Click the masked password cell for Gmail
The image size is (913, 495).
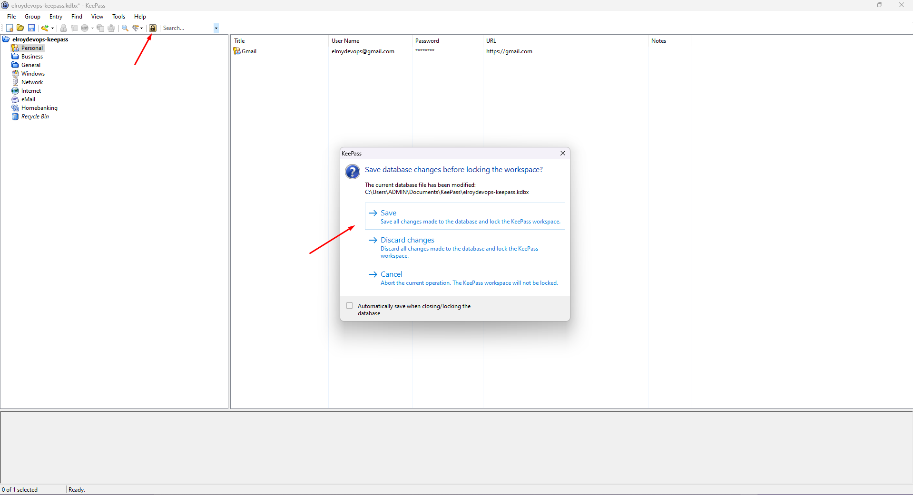point(425,51)
